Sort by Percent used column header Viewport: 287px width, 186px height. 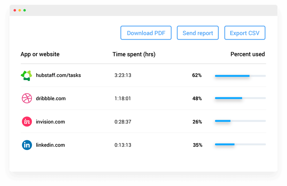click(x=247, y=54)
